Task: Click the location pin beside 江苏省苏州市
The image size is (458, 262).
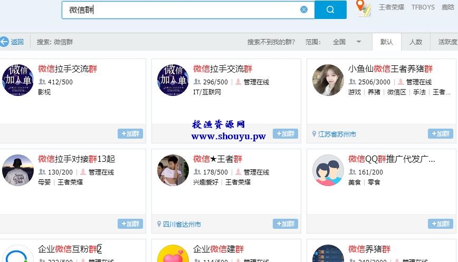Action: [x=314, y=134]
